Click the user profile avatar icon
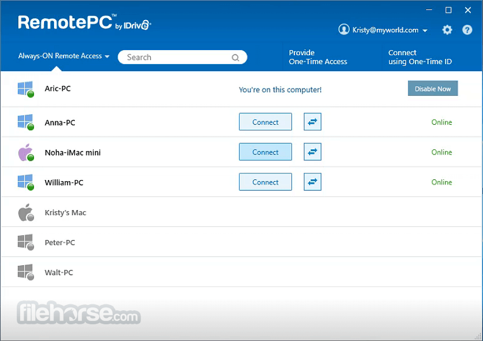483x341 pixels. pos(344,30)
